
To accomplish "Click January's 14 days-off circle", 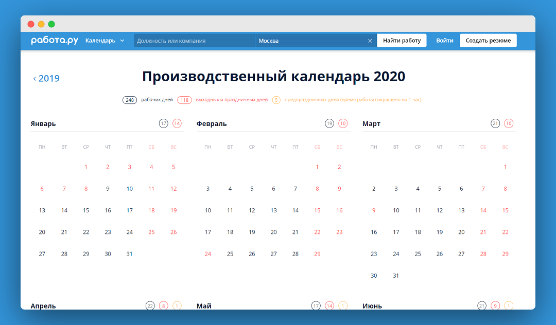I will pos(177,123).
